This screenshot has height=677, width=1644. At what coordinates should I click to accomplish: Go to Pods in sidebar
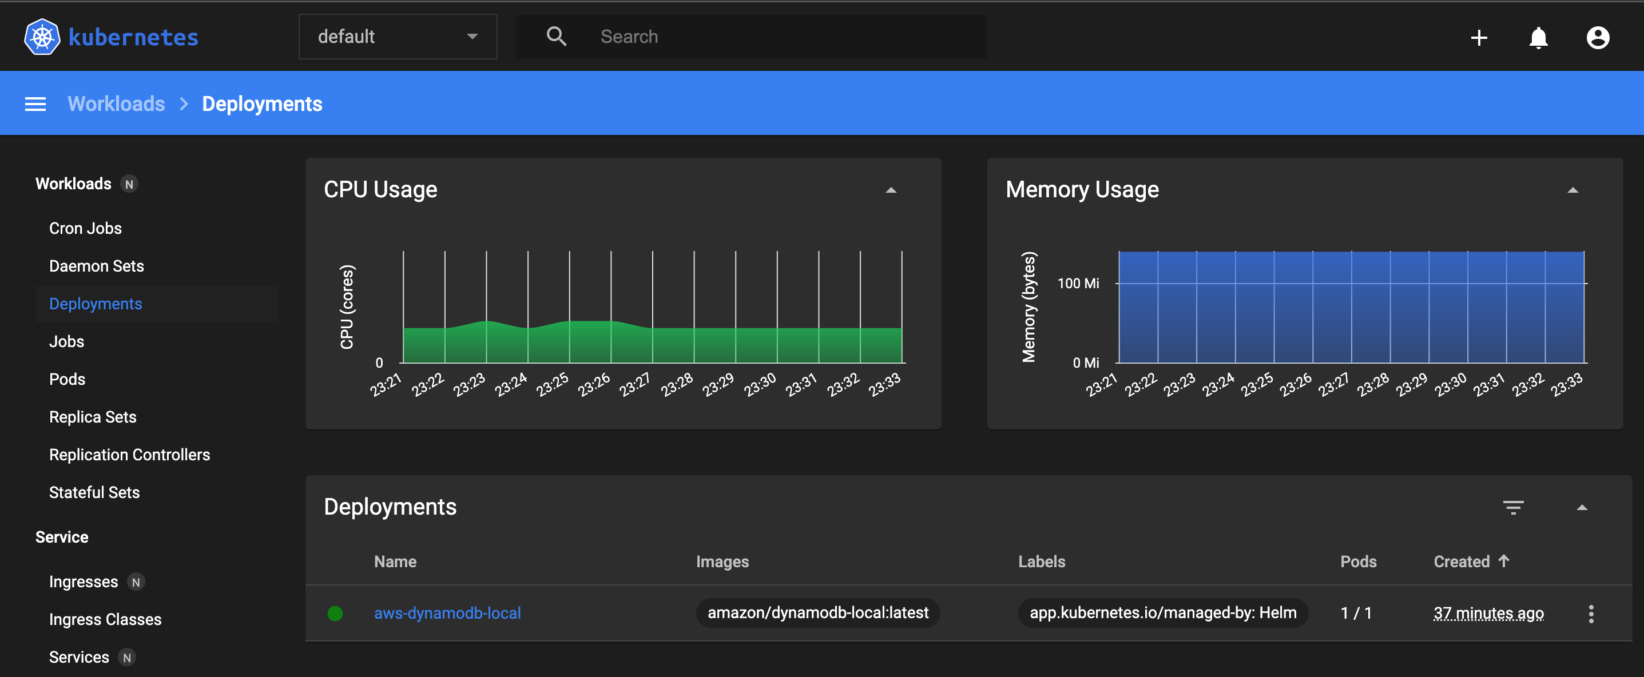point(67,379)
